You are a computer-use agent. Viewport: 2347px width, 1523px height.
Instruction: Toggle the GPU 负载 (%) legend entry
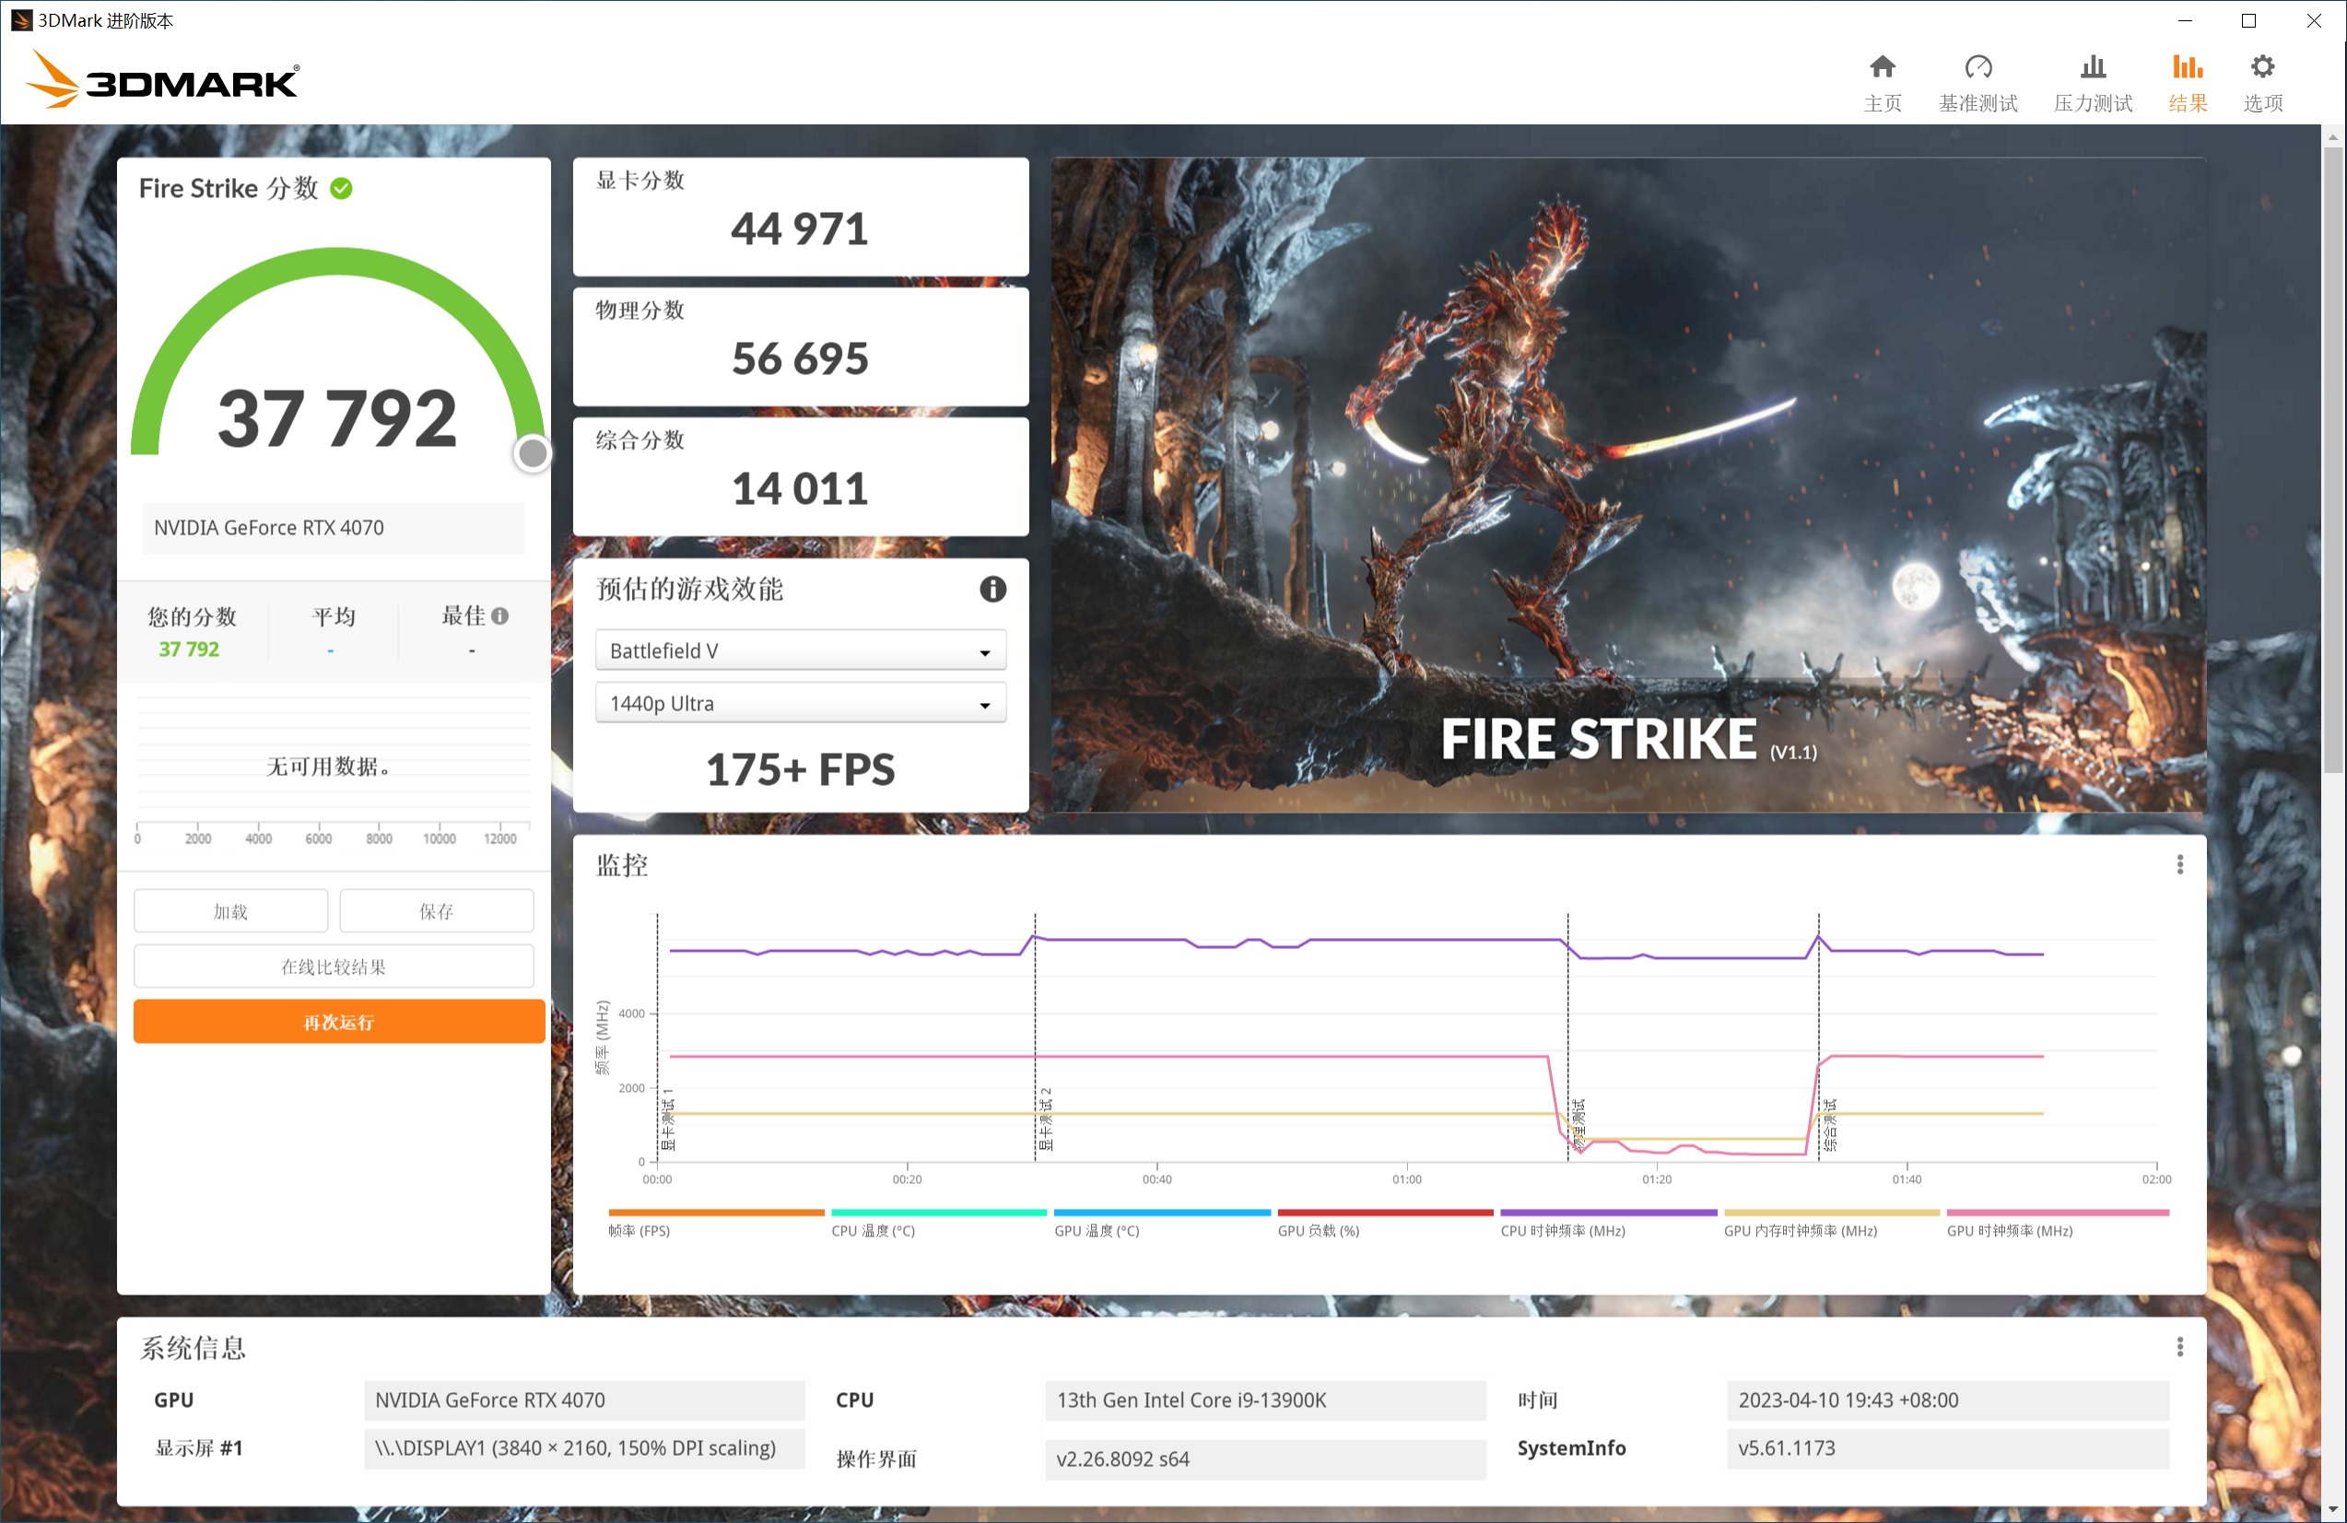pos(1386,1224)
